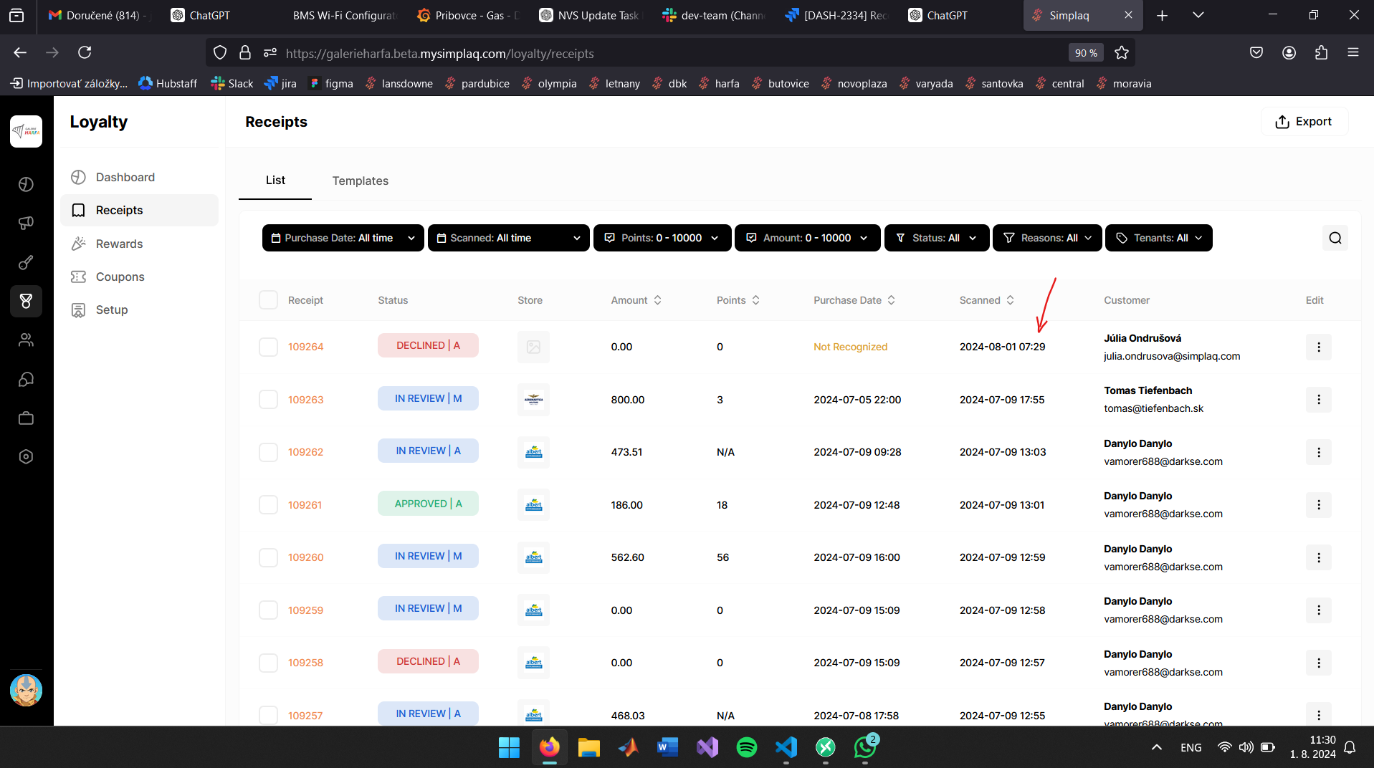Open receipt number 109262 link
1374x768 pixels.
(x=305, y=452)
